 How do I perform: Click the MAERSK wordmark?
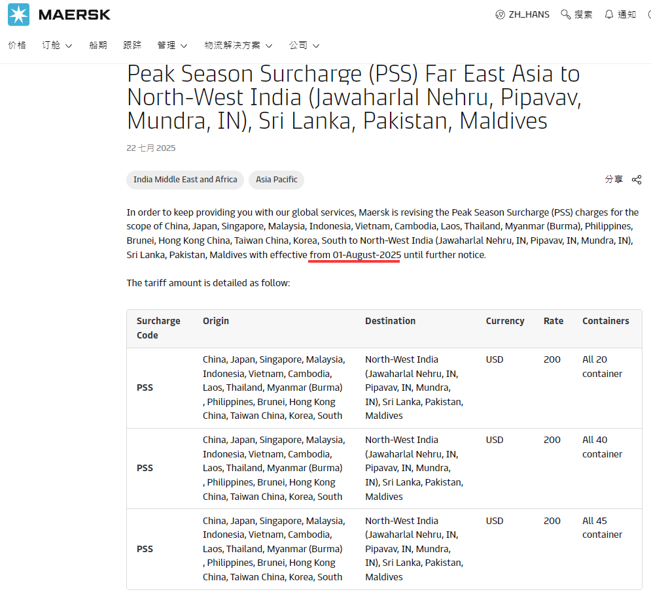pos(75,15)
